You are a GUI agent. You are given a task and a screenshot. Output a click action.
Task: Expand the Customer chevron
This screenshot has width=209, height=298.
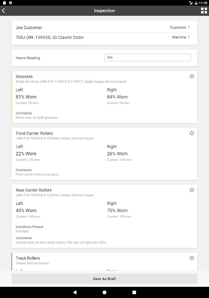tap(189, 27)
